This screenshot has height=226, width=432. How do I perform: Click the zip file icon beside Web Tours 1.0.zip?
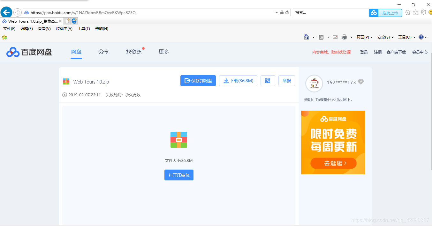point(66,82)
